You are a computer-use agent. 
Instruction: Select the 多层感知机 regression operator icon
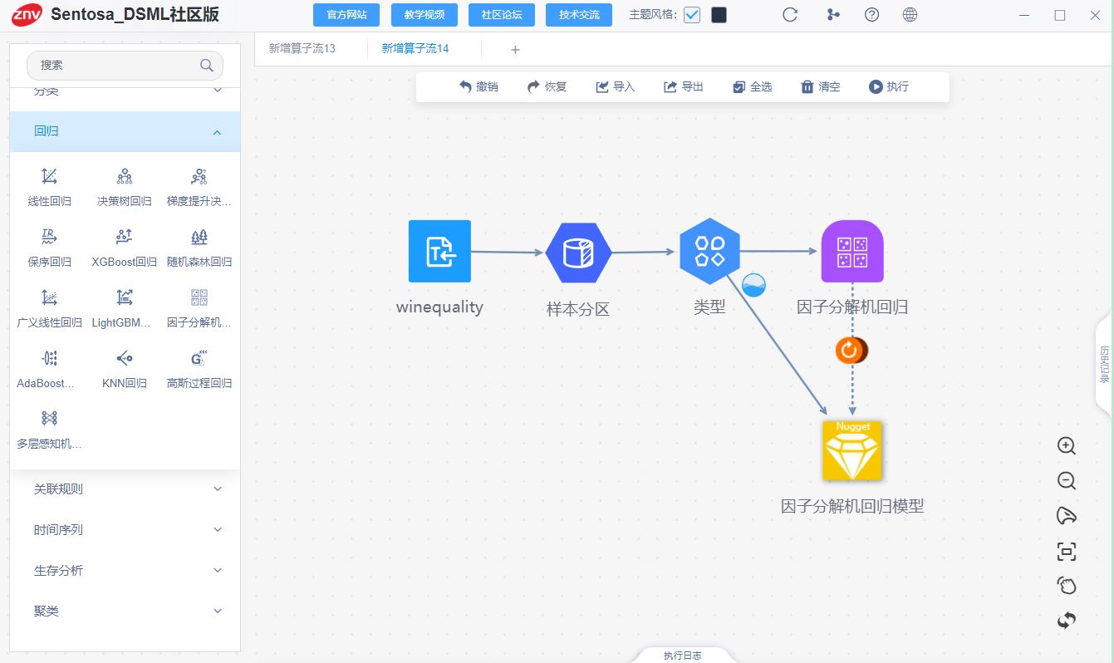[x=50, y=418]
